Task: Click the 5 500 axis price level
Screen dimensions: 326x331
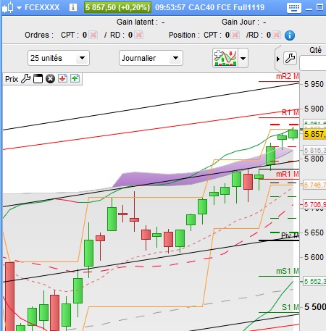Action: point(315,307)
